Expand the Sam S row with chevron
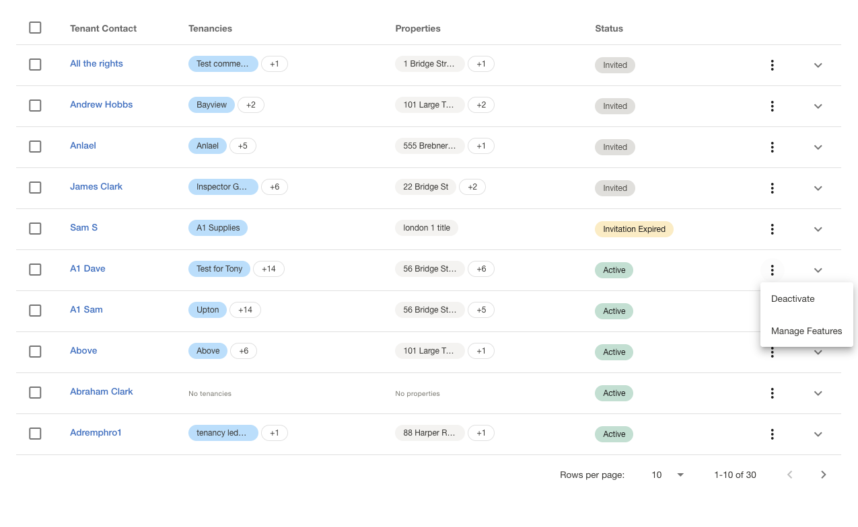 click(x=818, y=229)
